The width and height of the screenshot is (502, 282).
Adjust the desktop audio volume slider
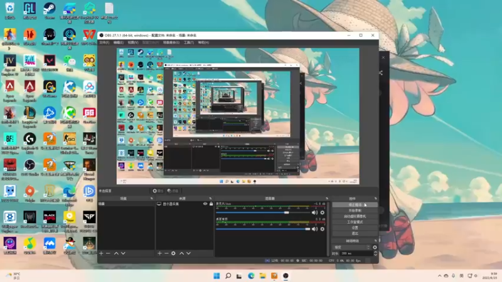click(x=307, y=229)
